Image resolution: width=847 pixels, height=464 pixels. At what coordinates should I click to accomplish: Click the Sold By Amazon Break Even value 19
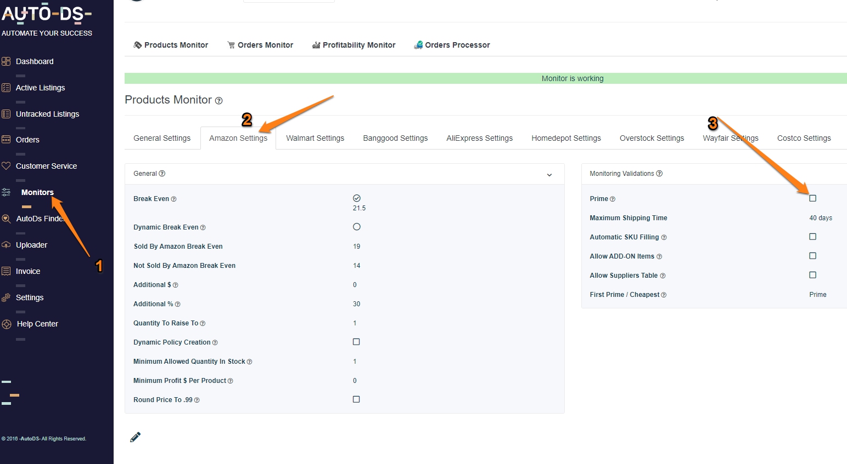click(x=357, y=247)
